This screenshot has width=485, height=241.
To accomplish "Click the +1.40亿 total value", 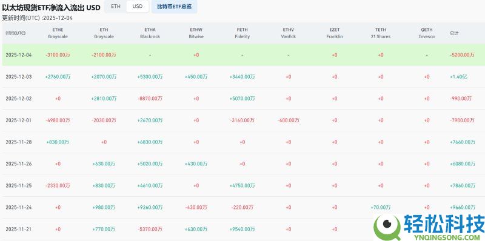I will click(x=458, y=77).
